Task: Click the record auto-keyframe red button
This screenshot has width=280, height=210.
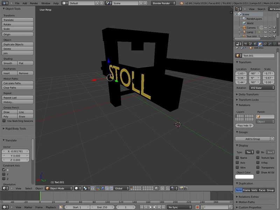Action: [x=197, y=207]
